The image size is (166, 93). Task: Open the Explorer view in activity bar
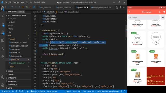pyautogui.click(x=3, y=8)
